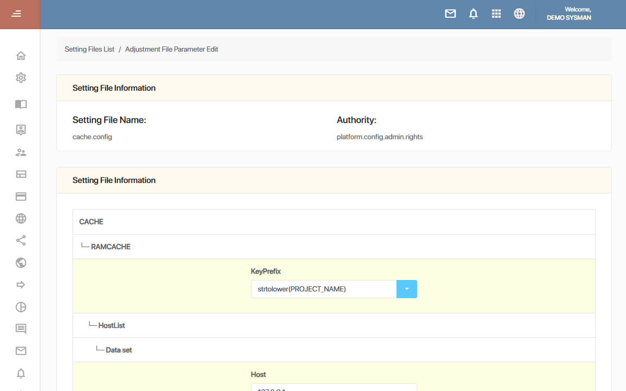Screen dimensions: 626x391
Task: Go to Setting Files List breadcrumb
Action: [89, 50]
